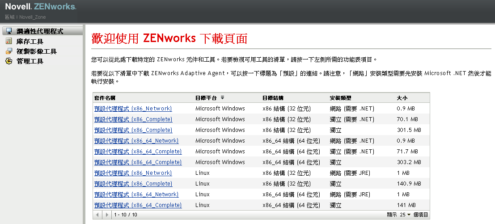The height and width of the screenshot is (224, 495).
Task: Click the imaging icon beside 複製影像工具
Action: (9, 51)
